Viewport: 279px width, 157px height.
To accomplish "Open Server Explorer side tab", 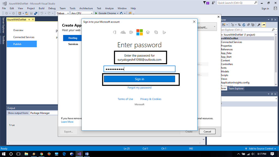I will click(x=3, y=25).
